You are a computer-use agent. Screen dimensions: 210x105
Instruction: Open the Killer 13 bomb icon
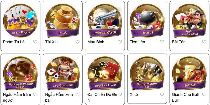click(x=147, y=20)
